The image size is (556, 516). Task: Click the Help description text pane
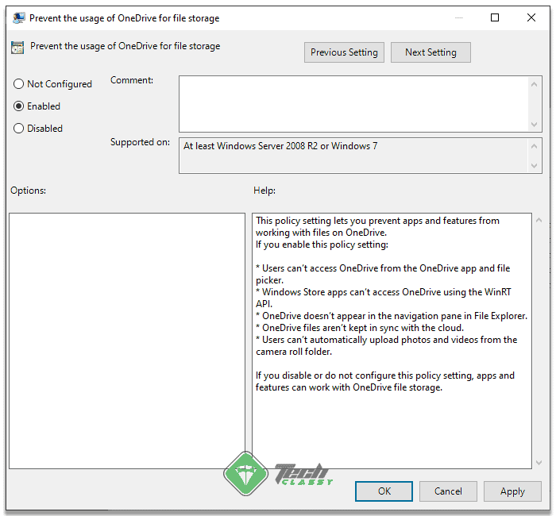click(x=392, y=341)
